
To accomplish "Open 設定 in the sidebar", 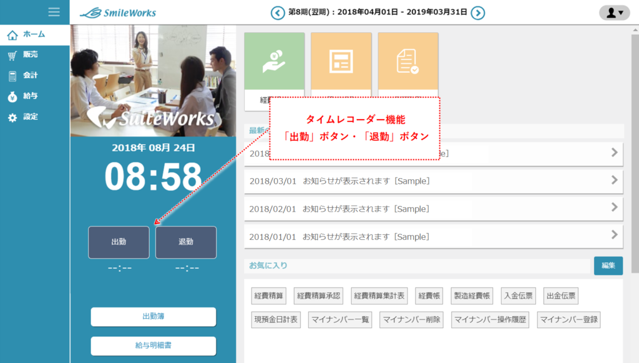I will coord(35,117).
